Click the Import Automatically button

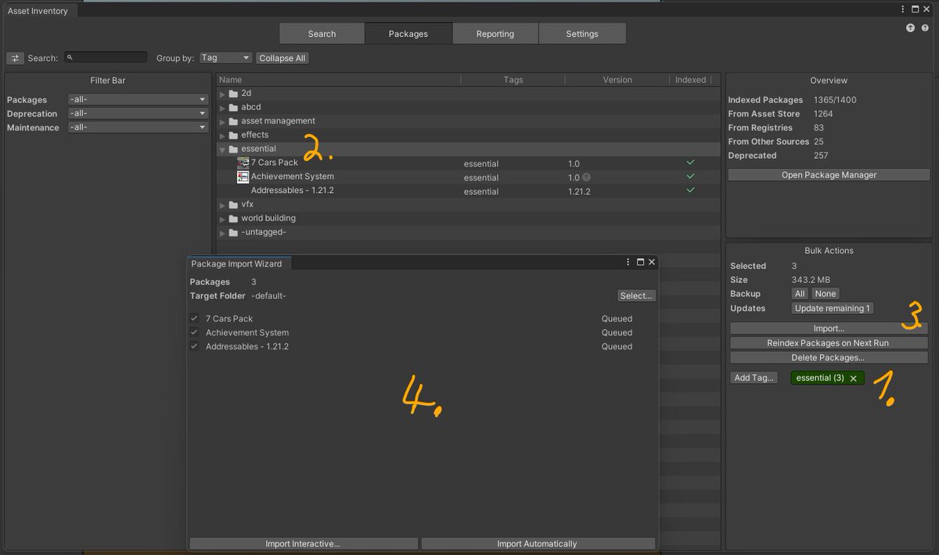pyautogui.click(x=537, y=543)
